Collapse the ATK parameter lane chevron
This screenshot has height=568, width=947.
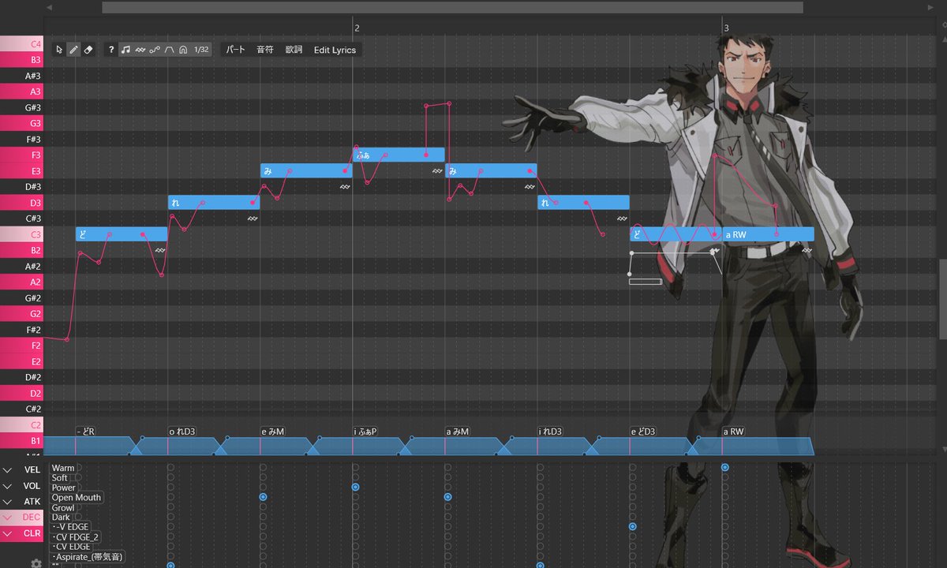pyautogui.click(x=7, y=502)
